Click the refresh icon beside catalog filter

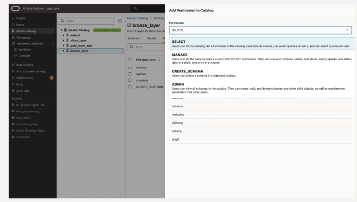[x=120, y=21]
